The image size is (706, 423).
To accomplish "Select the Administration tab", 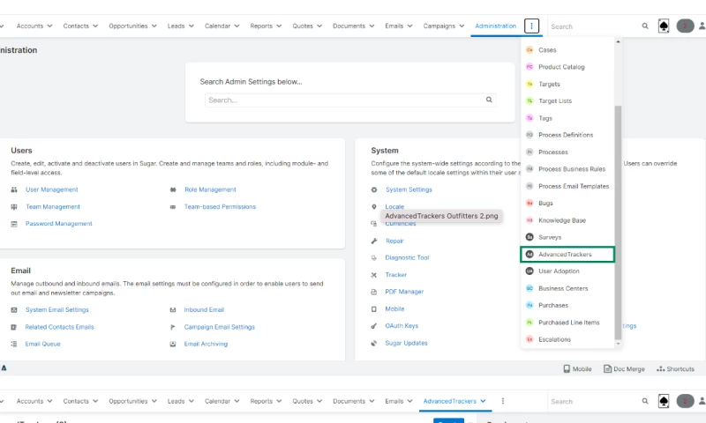I will point(495,26).
